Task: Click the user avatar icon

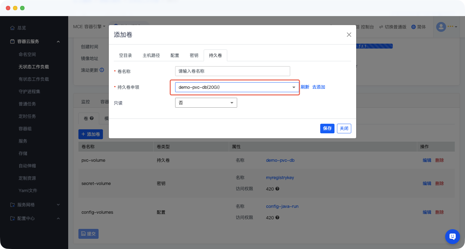Action: [441, 27]
